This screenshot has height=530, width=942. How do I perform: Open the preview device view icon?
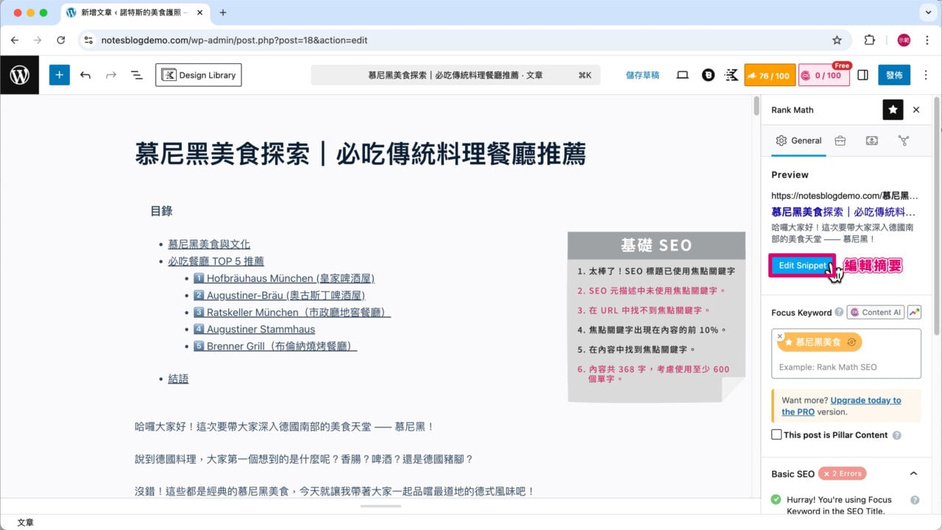(x=682, y=75)
